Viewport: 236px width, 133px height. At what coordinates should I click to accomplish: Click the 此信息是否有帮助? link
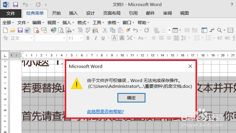[105, 112]
